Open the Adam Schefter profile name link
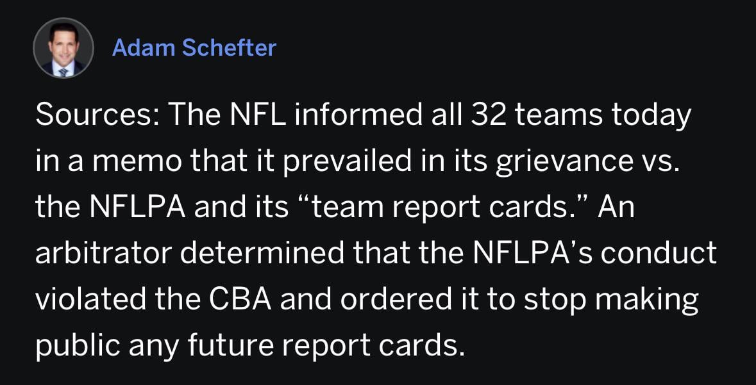This screenshot has height=385, width=756. (x=194, y=47)
